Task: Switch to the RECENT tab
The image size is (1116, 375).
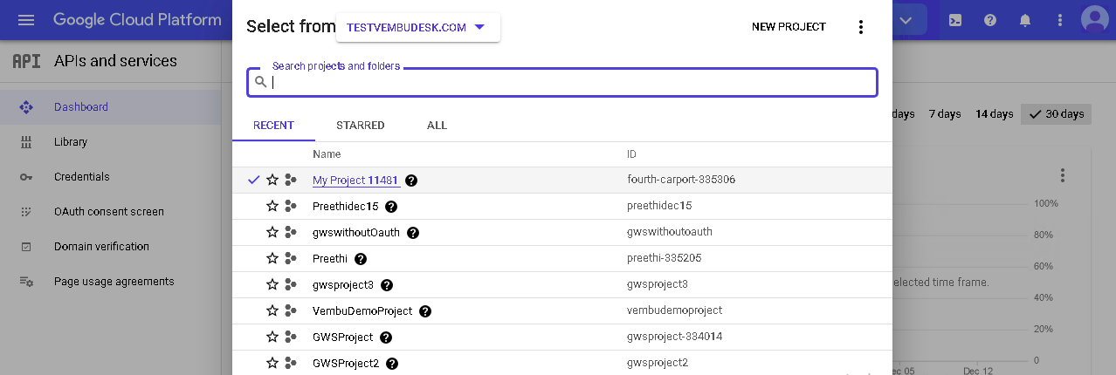Action: (x=273, y=126)
